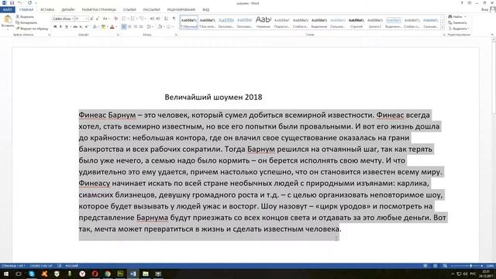Show paragraph marks (¶)
Image resolution: width=496 pixels, height=279 pixels.
pyautogui.click(x=174, y=19)
